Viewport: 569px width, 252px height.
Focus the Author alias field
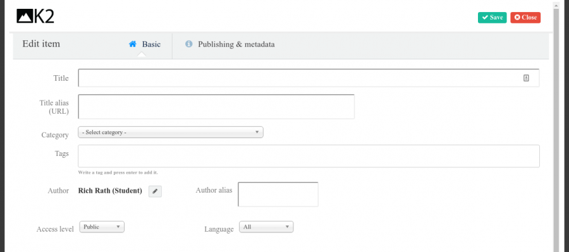[278, 195]
